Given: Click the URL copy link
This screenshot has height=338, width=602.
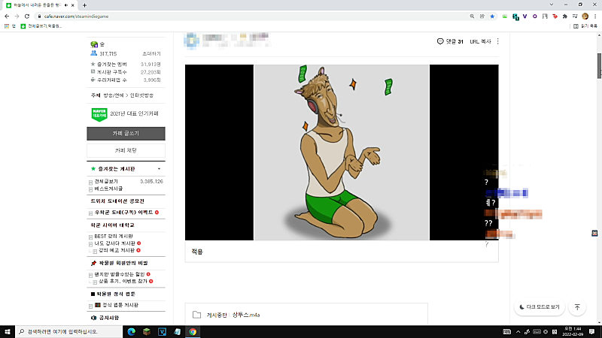Looking at the screenshot, I should (x=480, y=41).
